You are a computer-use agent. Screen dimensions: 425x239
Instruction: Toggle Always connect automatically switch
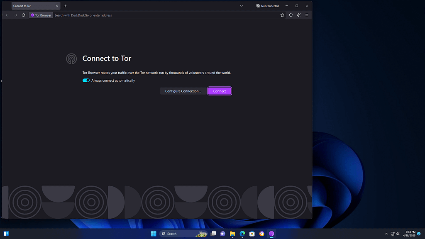pyautogui.click(x=86, y=80)
